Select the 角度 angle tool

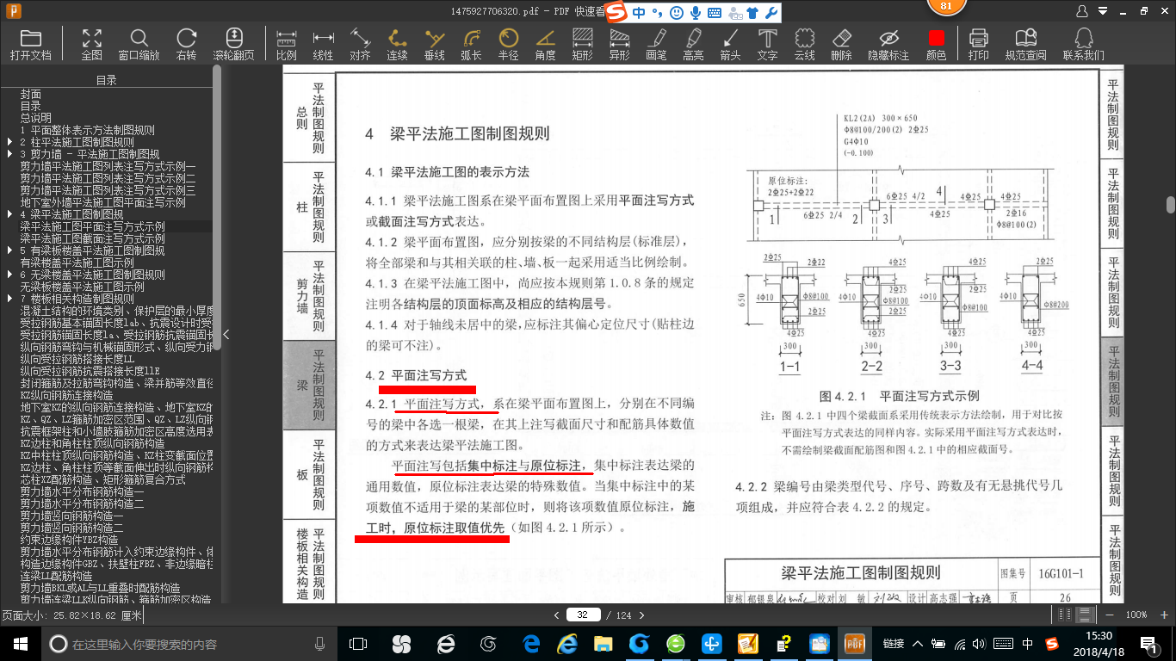point(545,45)
